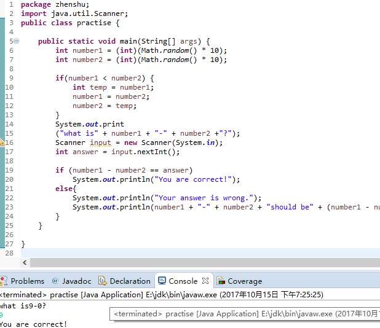Click the green input value 9 in console
This screenshot has width=380, height=328.
[1, 315]
